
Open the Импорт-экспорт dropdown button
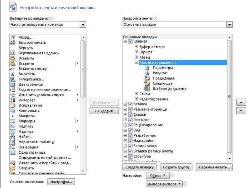164,184
